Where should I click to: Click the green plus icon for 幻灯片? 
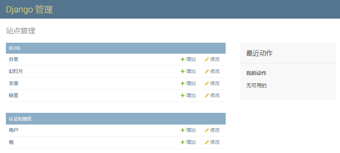[182, 72]
